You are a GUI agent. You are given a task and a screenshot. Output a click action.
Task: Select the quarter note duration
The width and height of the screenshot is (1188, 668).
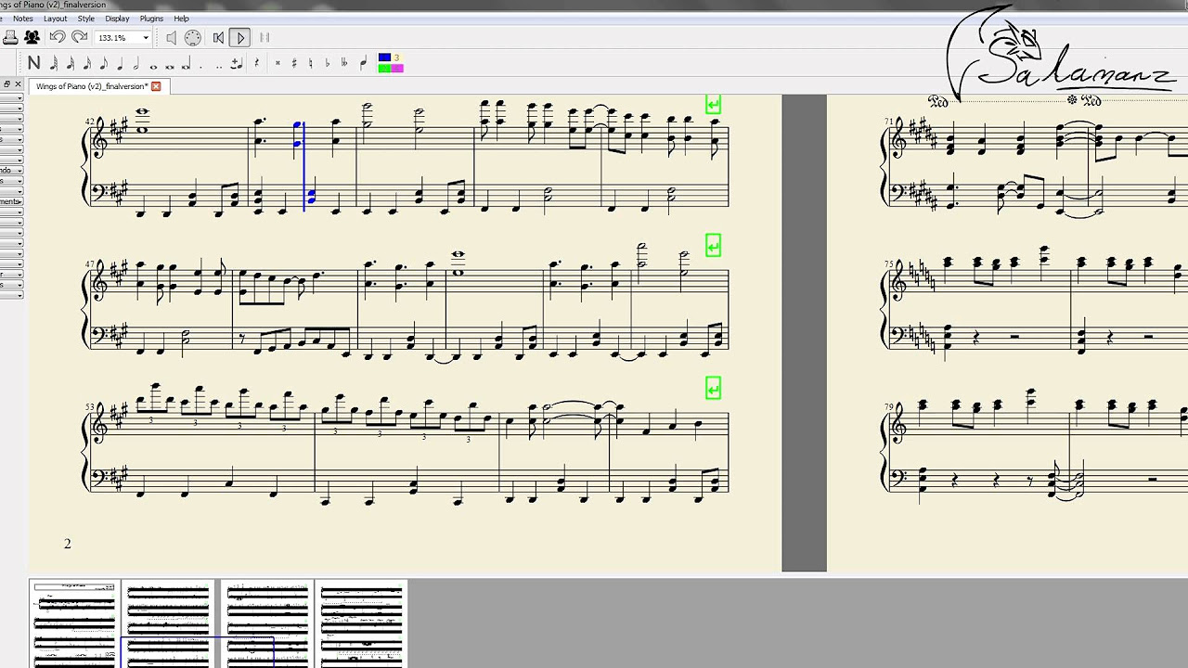point(120,63)
